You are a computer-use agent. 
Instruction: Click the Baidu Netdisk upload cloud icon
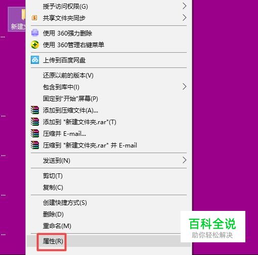coord(35,60)
